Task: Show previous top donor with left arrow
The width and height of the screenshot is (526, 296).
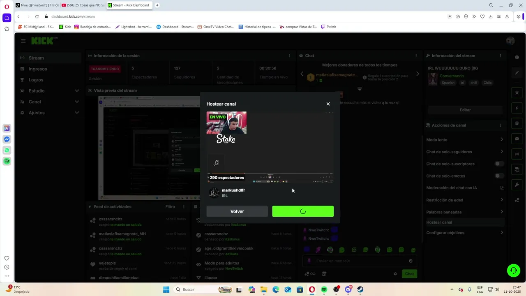Action: 302,74
